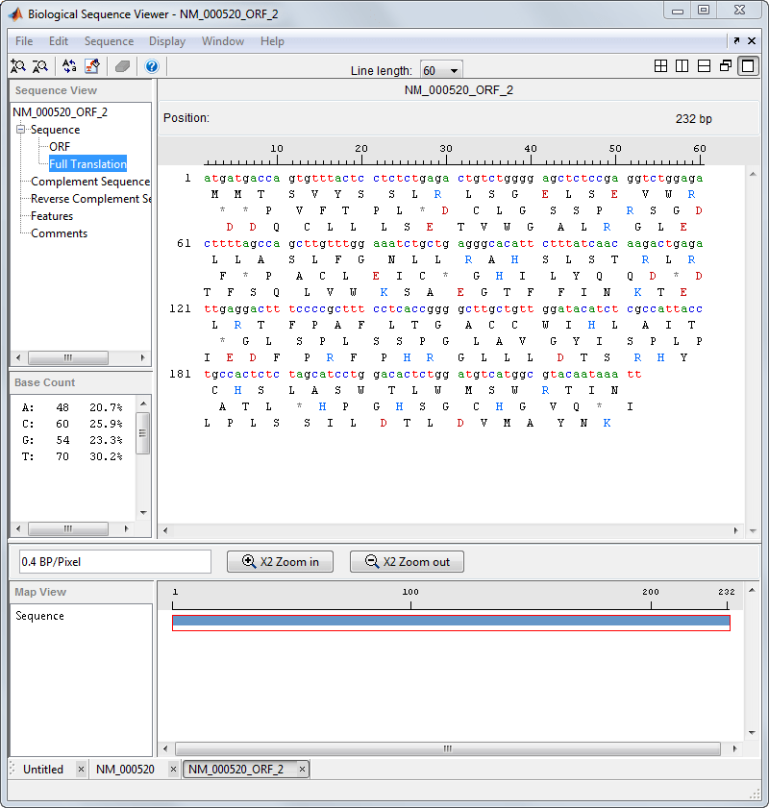Toggle the maximized single-window layout button
Viewport: 769px width, 808px height.
pos(748,66)
